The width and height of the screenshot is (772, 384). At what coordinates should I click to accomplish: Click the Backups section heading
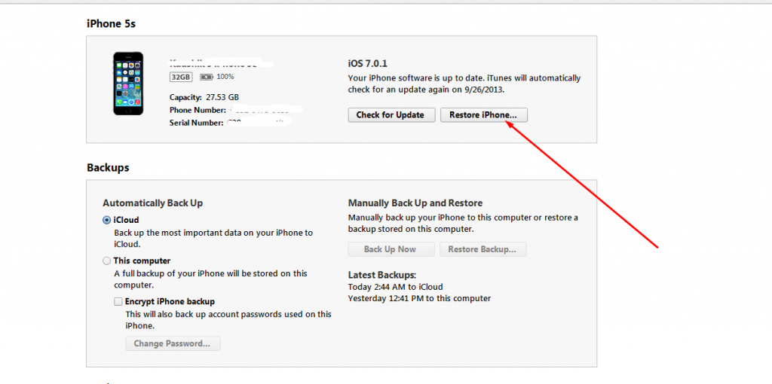[108, 167]
